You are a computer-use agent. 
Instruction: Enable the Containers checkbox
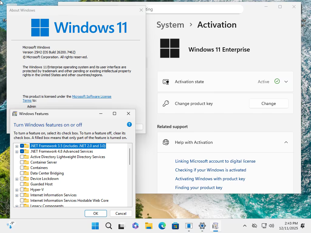22,167
